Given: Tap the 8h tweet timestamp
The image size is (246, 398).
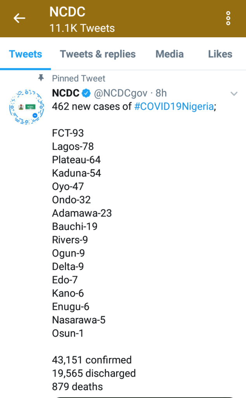Looking at the screenshot, I should click(161, 93).
